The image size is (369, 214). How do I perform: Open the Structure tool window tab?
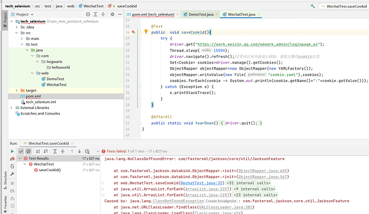[5, 180]
